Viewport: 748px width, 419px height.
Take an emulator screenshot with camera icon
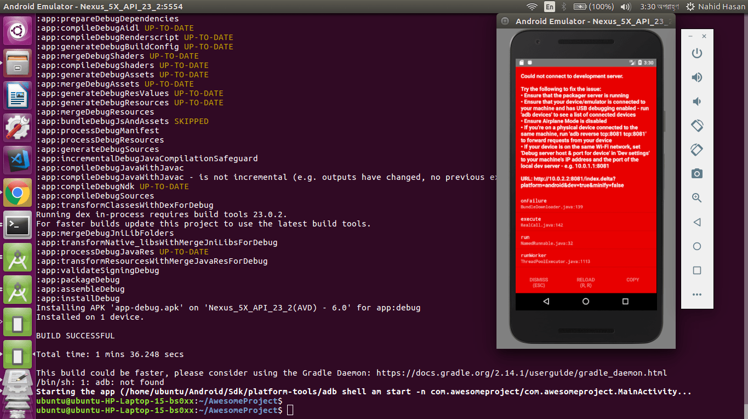click(x=697, y=174)
